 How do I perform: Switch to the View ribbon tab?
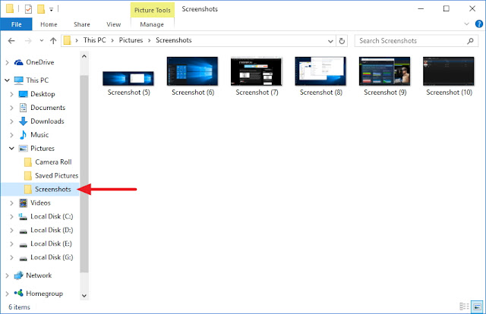pyautogui.click(x=114, y=24)
